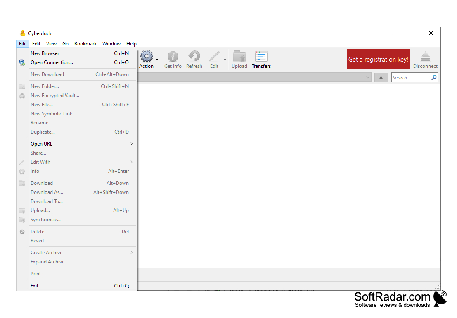The width and height of the screenshot is (457, 318).
Task: Select Share… menu item
Action: point(77,153)
